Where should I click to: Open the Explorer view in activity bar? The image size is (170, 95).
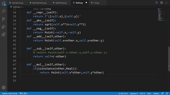3,3
